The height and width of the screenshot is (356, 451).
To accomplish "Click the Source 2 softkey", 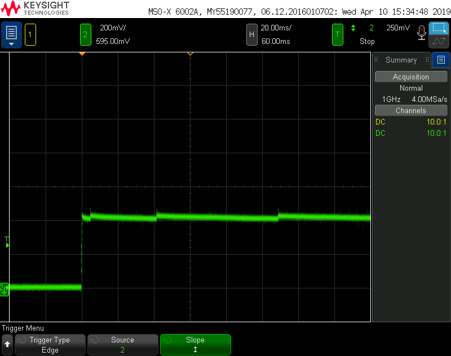I will click(122, 345).
